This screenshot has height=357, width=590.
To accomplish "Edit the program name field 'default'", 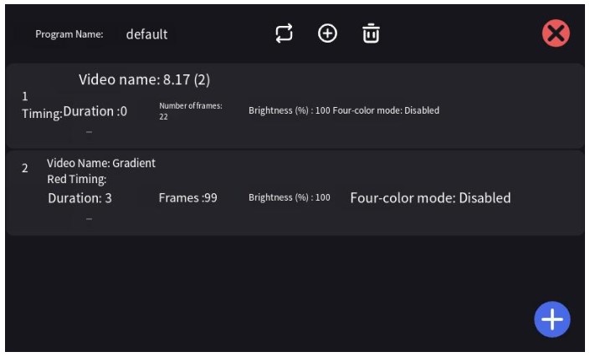I will coord(146,34).
